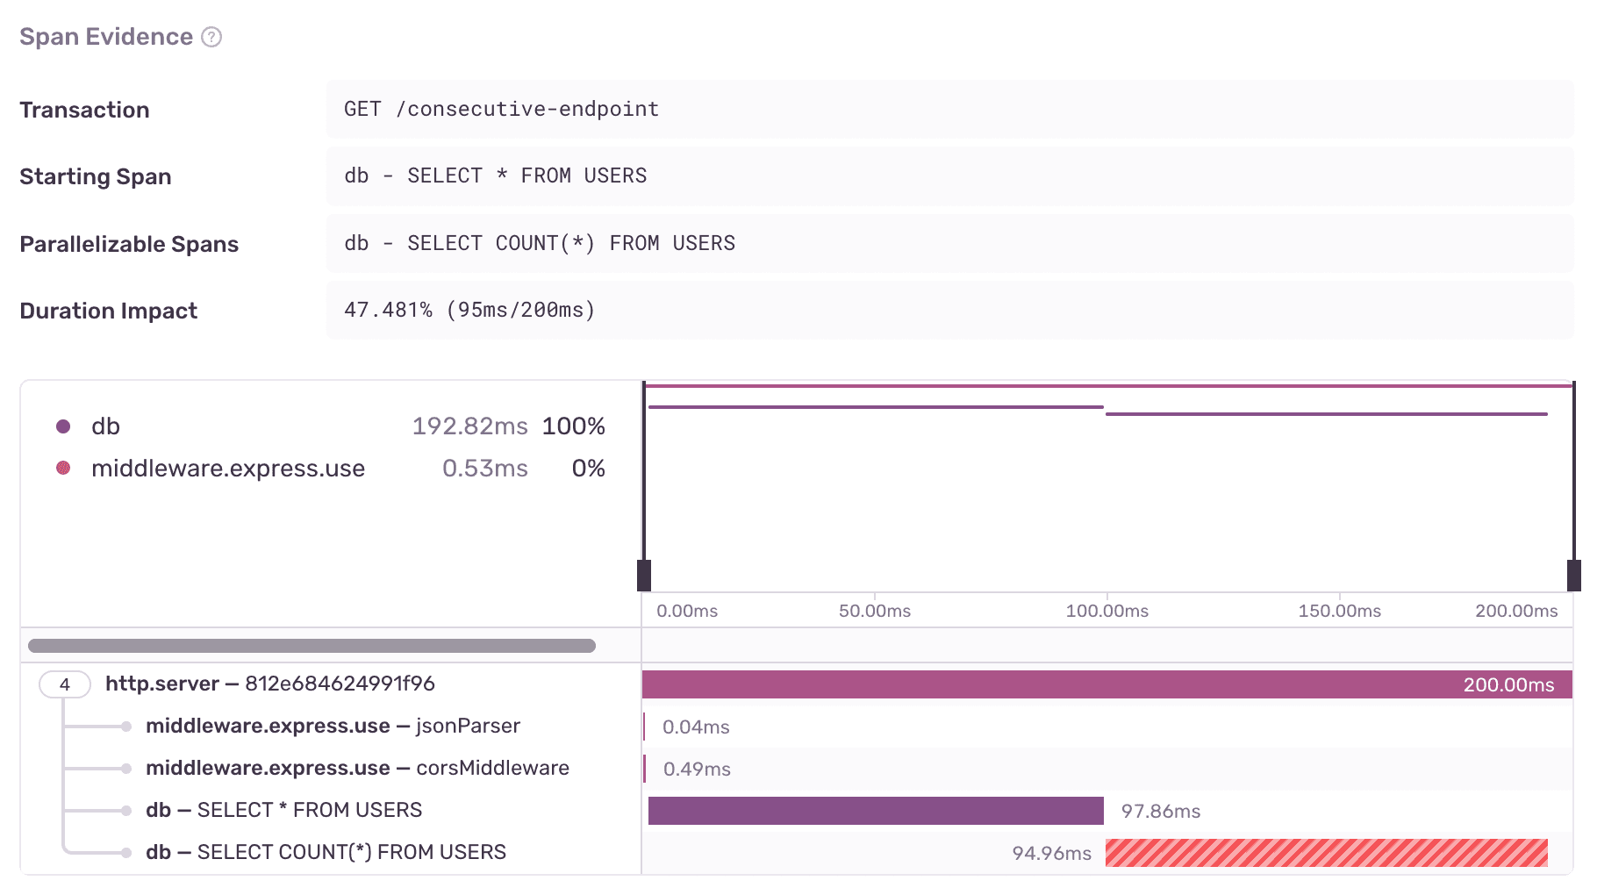1597x895 pixels.
Task: Click the Span Evidence help question mark icon
Action: pos(211,37)
